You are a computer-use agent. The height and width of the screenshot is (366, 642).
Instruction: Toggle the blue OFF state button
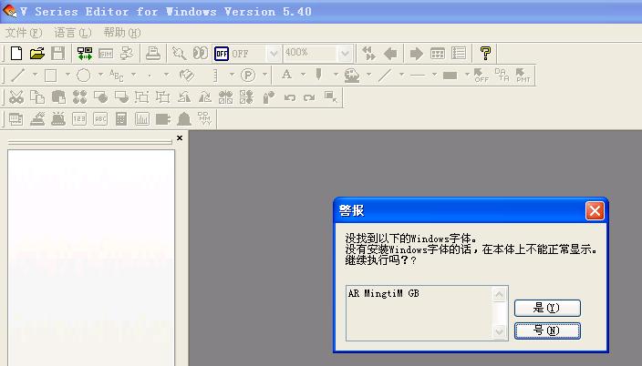(221, 54)
